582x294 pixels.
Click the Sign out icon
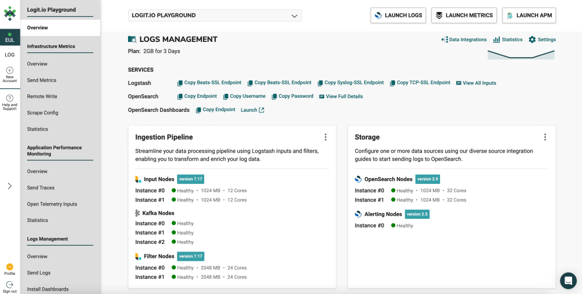coord(10,284)
